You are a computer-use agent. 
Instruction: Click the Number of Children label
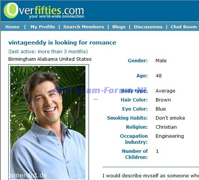(x=135, y=154)
